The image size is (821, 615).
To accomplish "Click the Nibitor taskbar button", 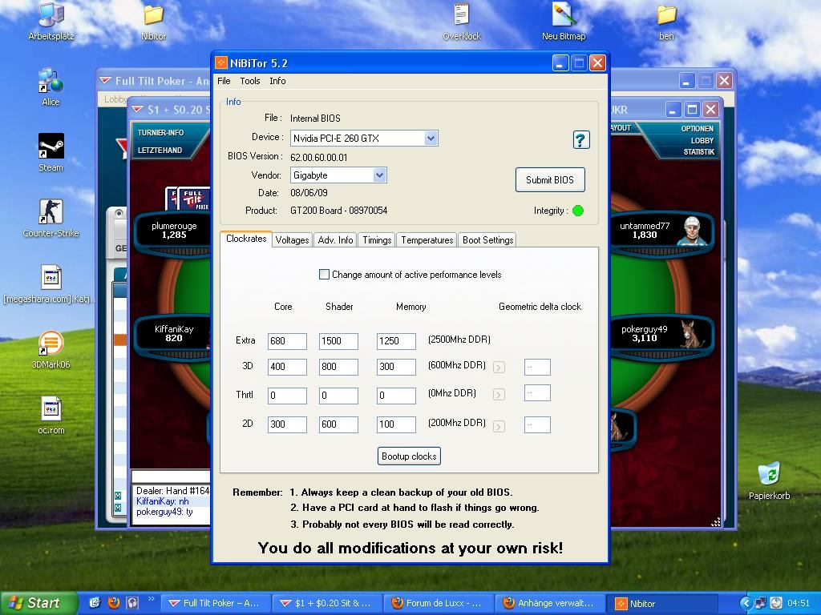I will click(x=661, y=604).
